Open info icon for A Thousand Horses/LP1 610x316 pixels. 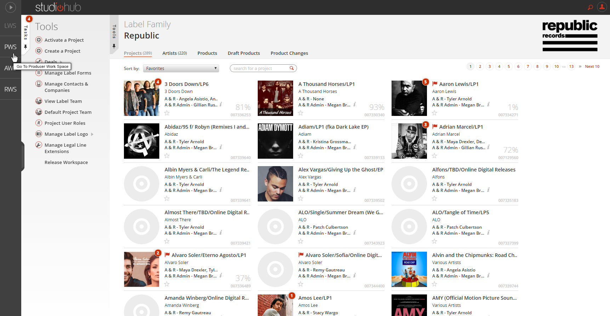coord(355,104)
